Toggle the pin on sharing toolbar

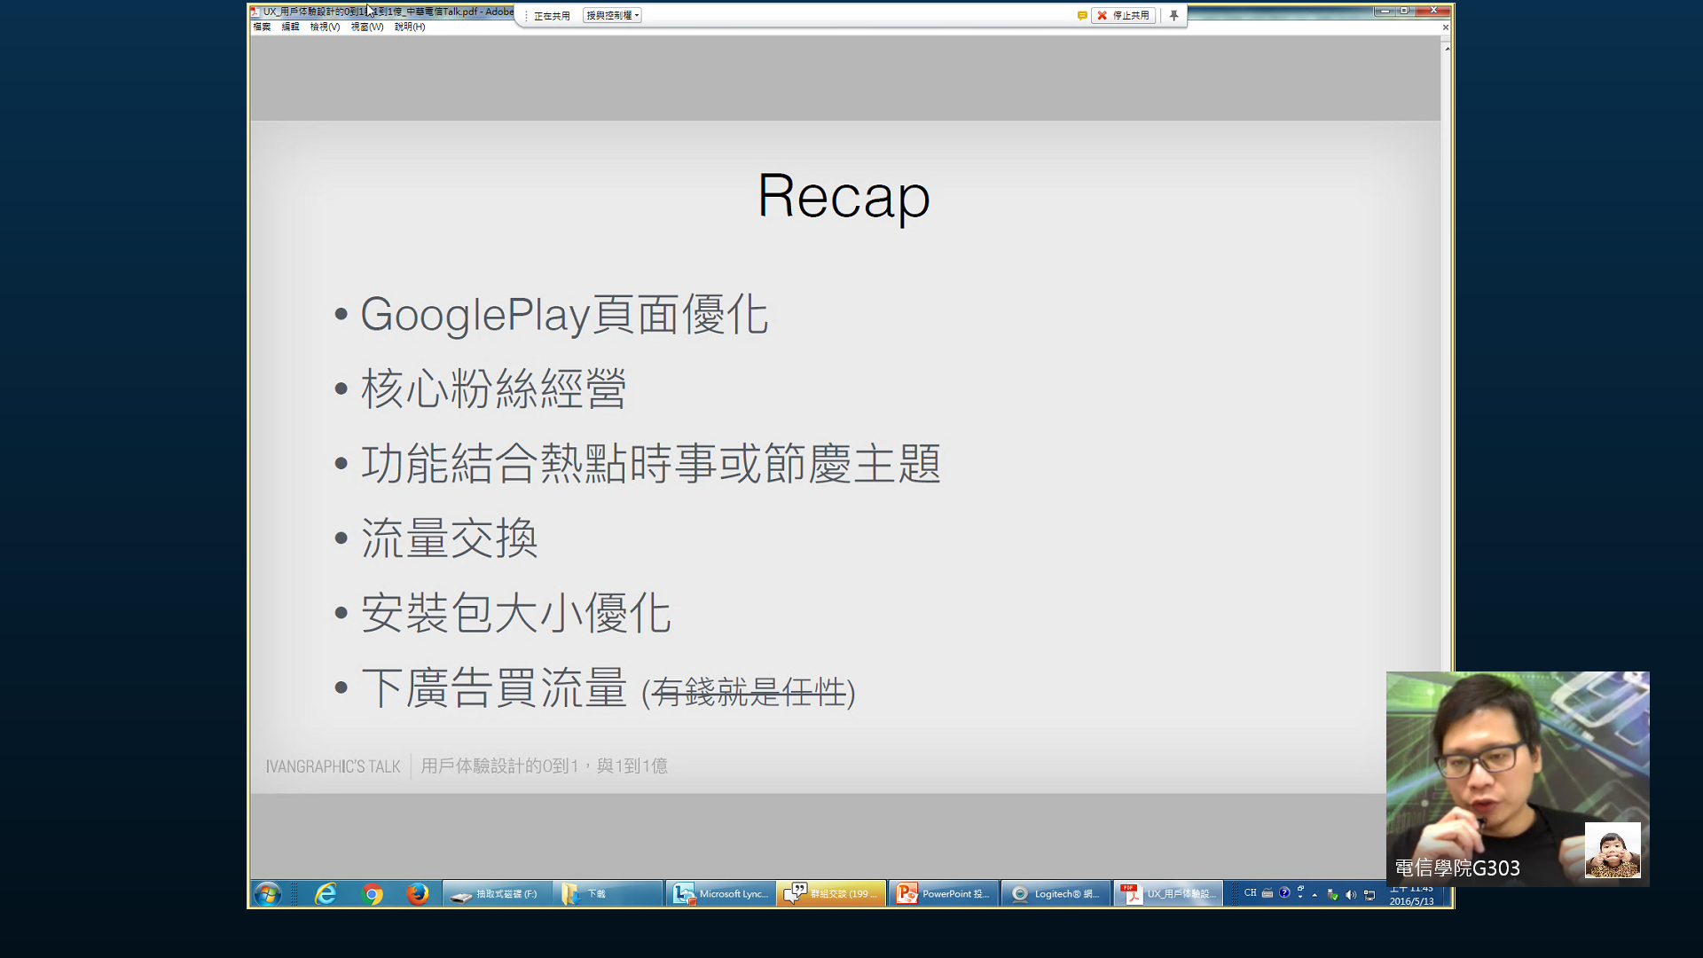pos(1173,15)
